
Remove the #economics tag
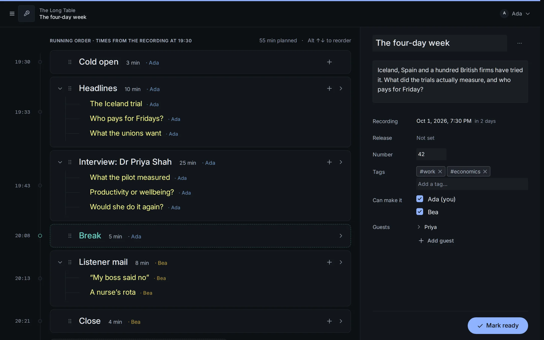[x=485, y=172]
